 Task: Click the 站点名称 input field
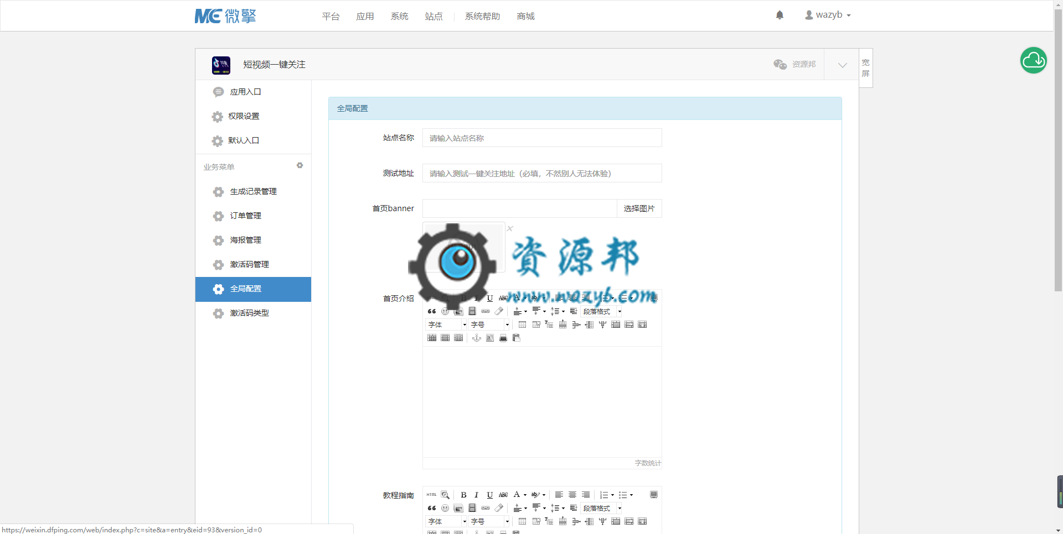tap(542, 138)
